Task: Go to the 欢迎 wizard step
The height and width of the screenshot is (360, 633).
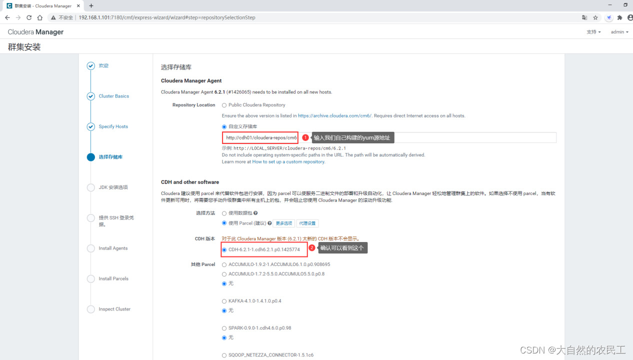Action: [x=103, y=65]
